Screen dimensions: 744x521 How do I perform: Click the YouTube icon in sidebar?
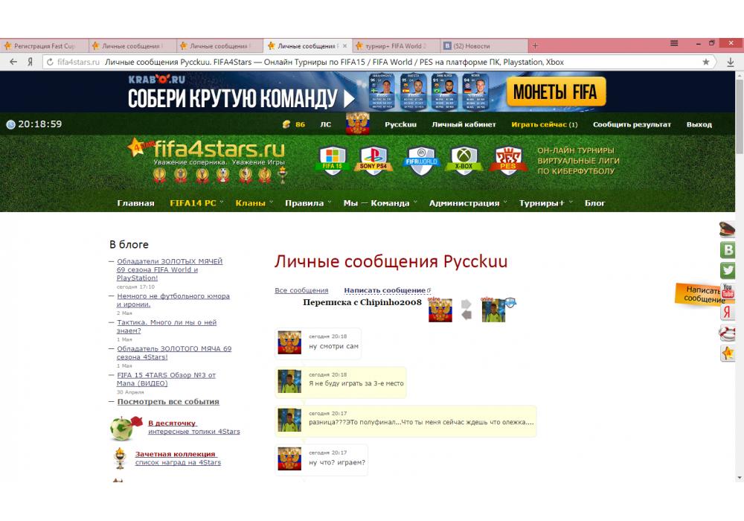point(728,290)
